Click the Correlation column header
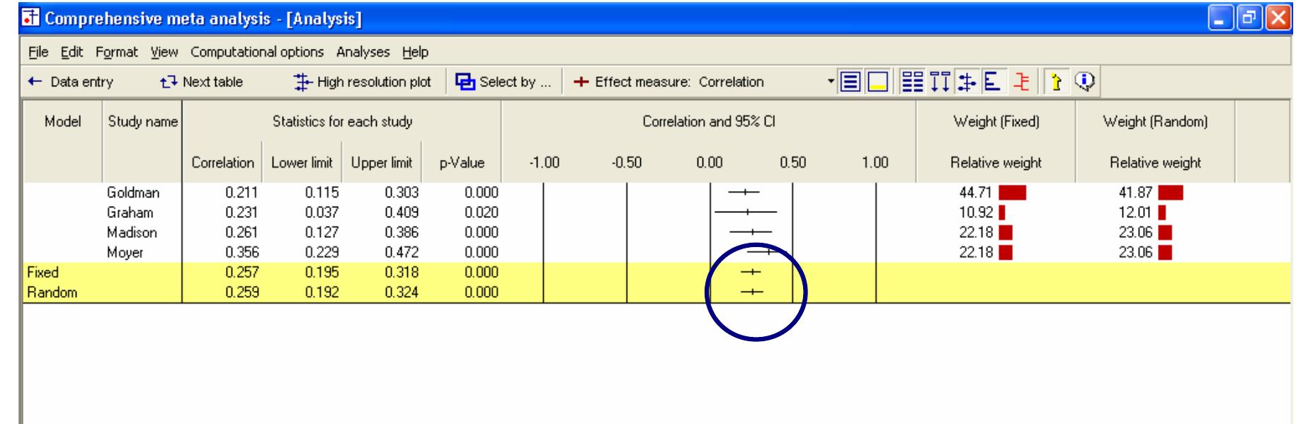1296x424 pixels. (222, 163)
